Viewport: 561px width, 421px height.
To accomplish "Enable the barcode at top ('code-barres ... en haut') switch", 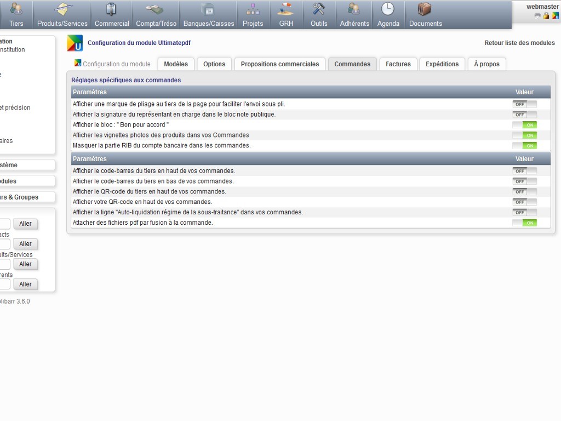I will (x=524, y=171).
